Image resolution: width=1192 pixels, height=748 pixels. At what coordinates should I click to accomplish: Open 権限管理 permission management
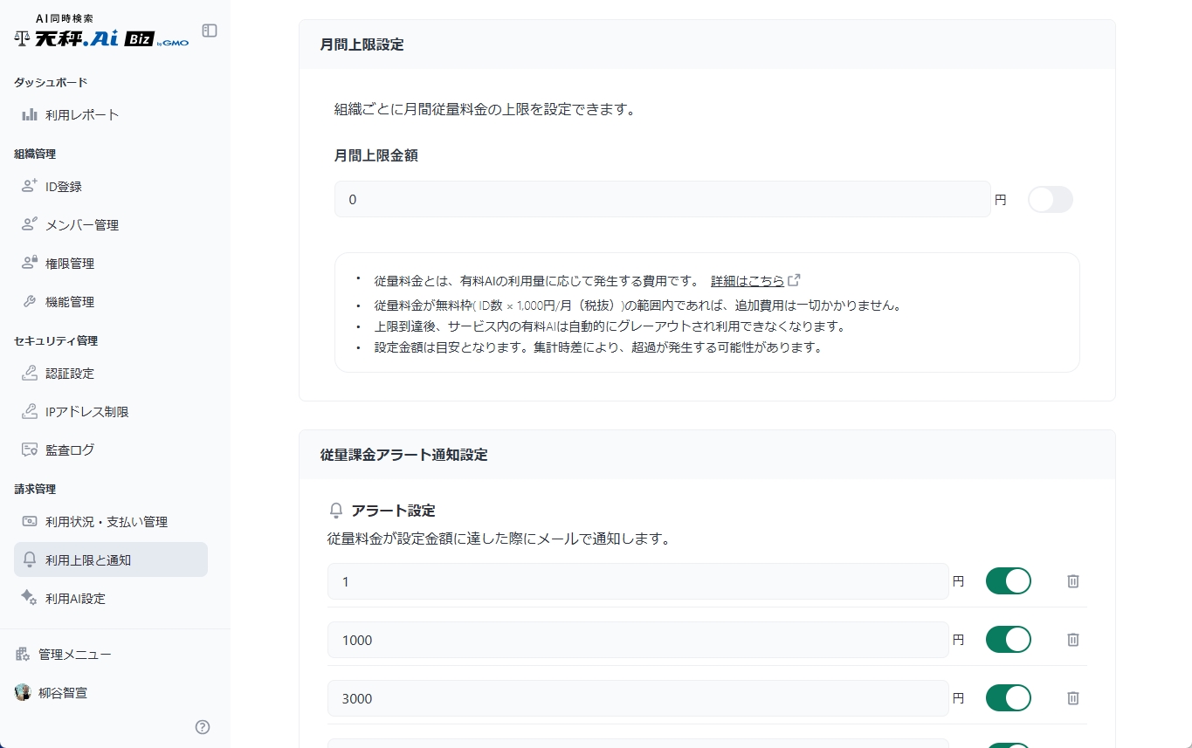click(x=74, y=263)
